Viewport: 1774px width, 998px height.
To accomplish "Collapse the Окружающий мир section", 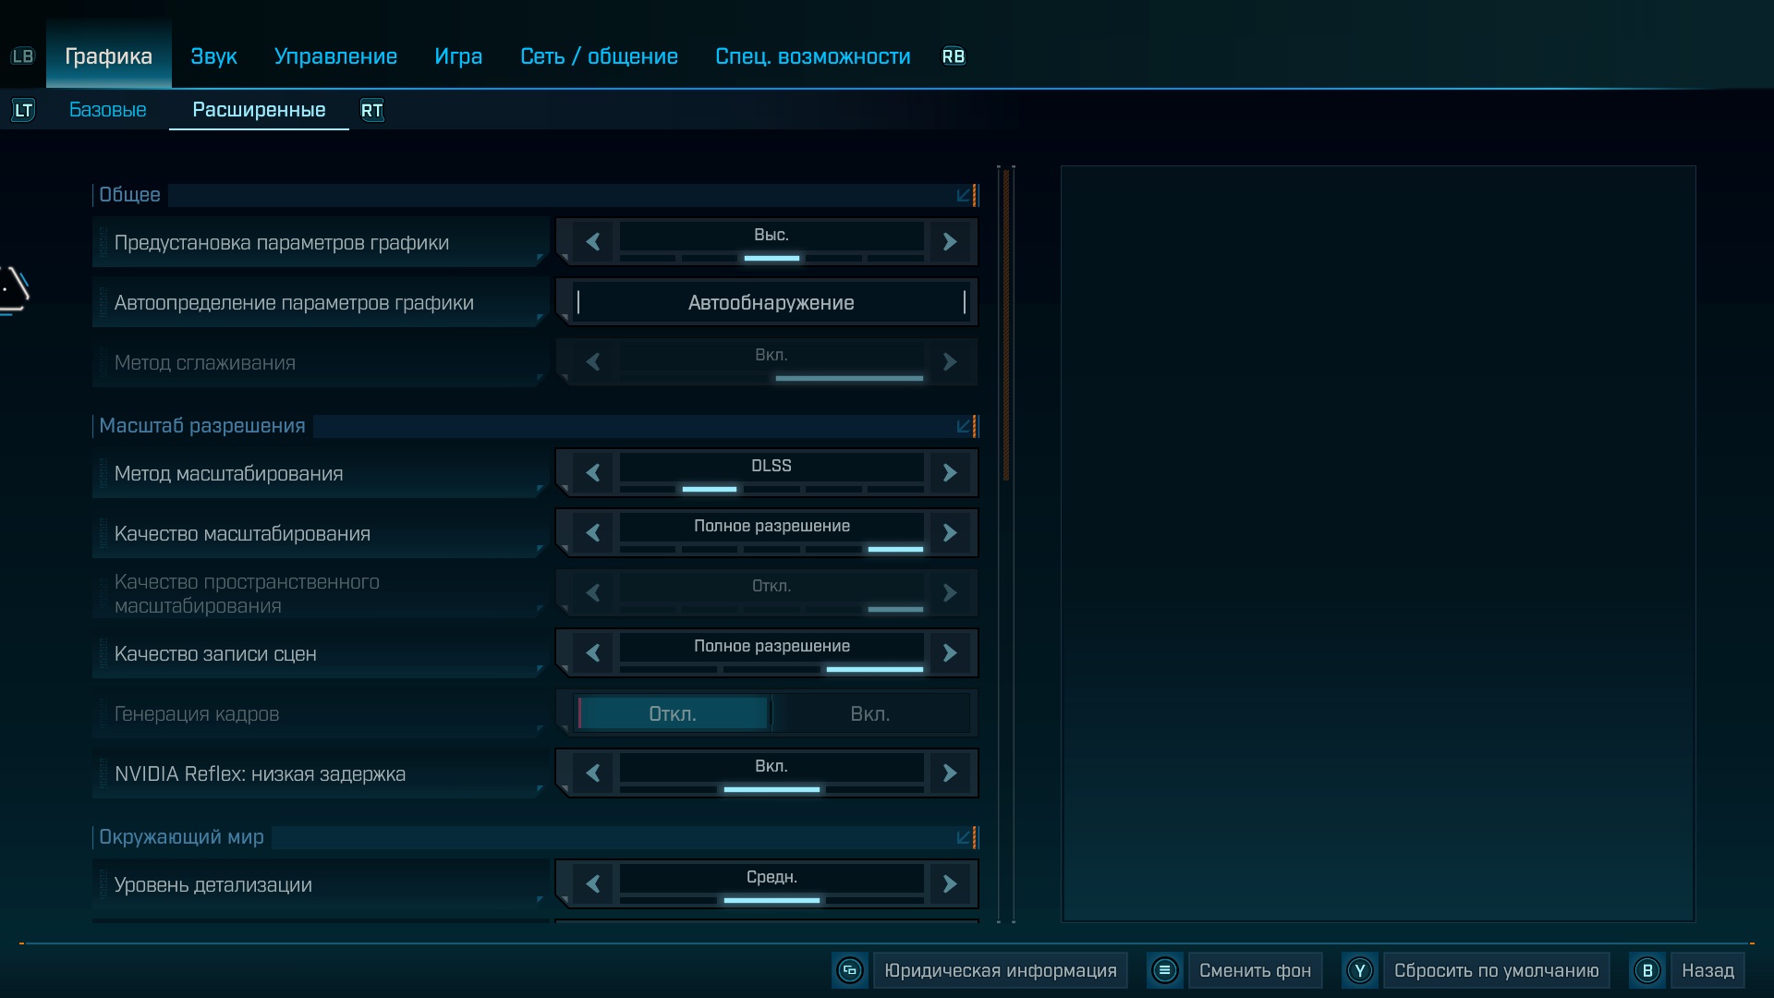I will click(x=965, y=837).
